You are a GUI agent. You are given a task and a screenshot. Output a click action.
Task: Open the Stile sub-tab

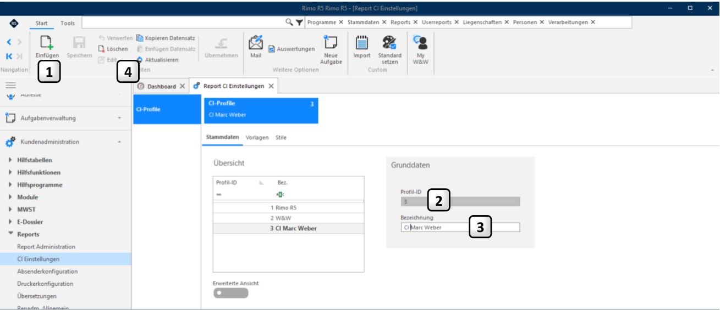(281, 138)
